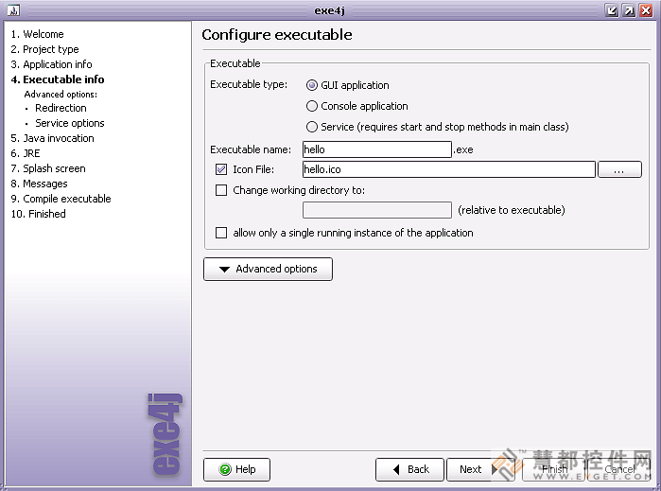Choose Service executable type option
The image size is (661, 491).
tap(311, 127)
